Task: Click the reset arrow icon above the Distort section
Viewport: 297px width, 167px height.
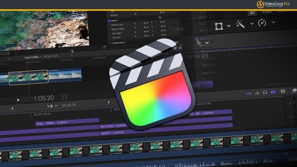Action: tap(160, 17)
